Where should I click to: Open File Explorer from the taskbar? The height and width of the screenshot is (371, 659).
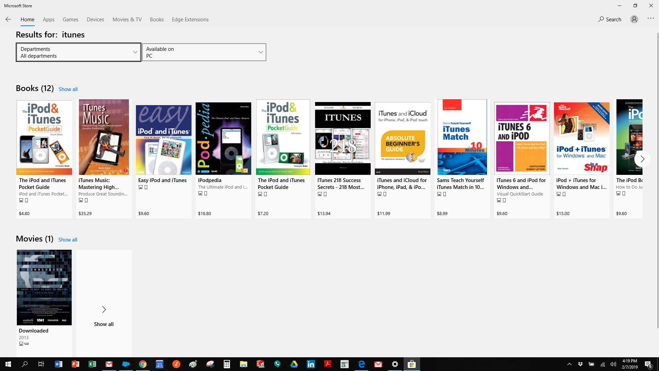point(244,364)
